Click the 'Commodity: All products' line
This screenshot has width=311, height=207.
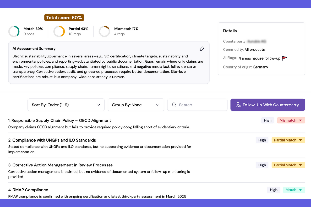(x=244, y=49)
